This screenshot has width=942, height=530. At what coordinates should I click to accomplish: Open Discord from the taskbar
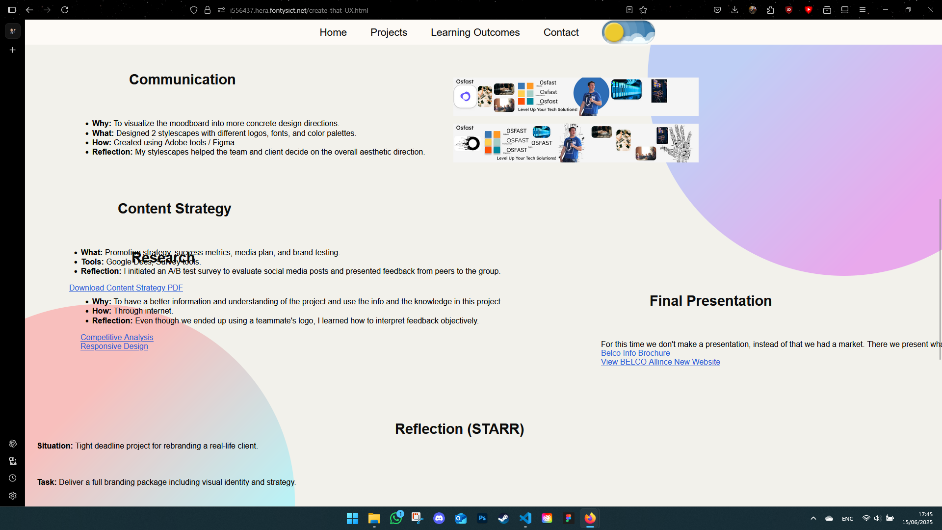click(439, 518)
